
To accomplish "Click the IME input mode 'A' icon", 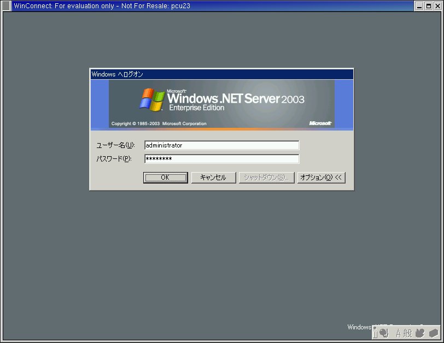I will [x=399, y=333].
